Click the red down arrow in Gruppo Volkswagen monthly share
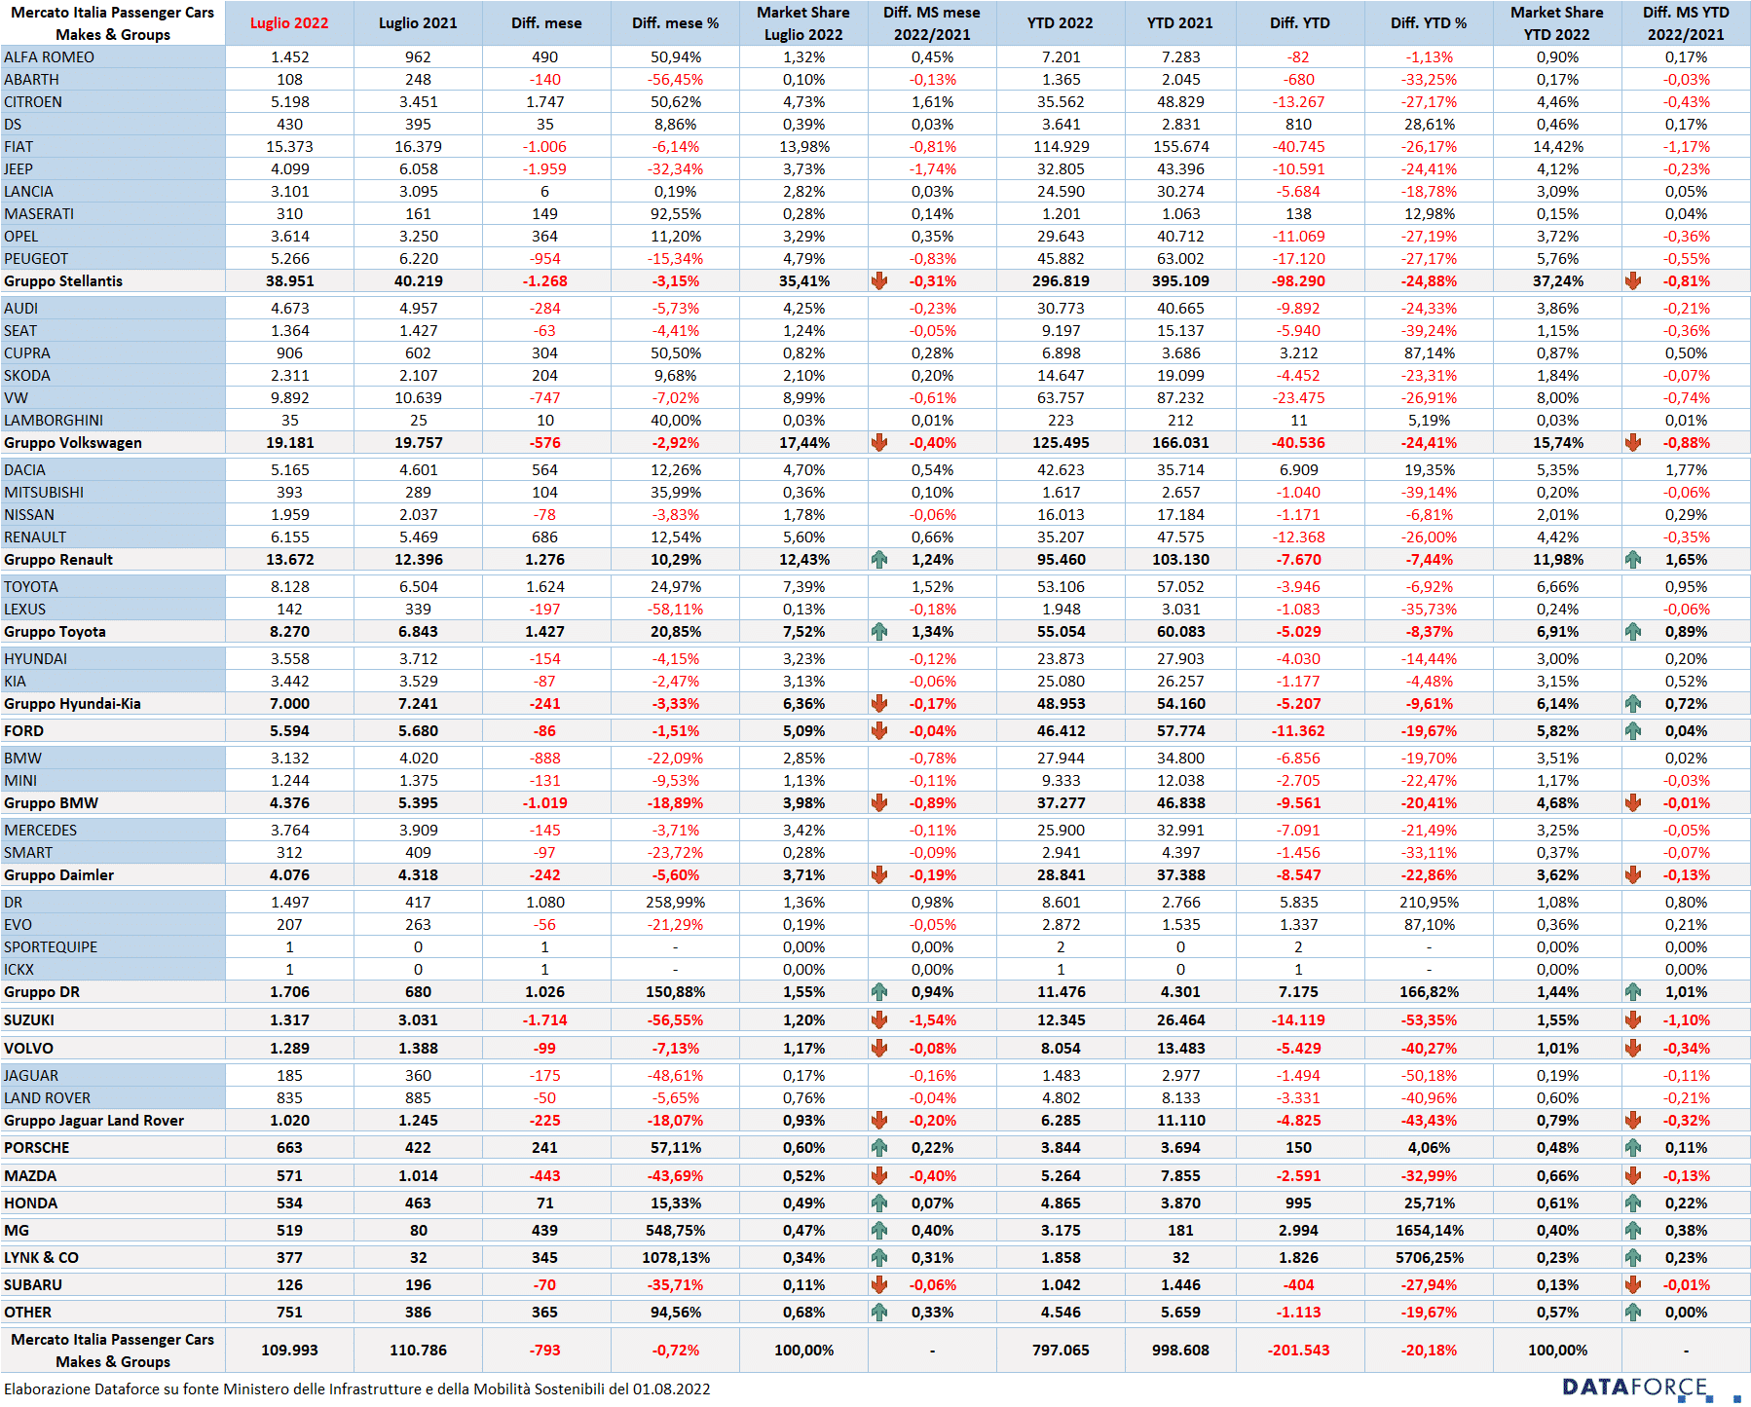Viewport: 1751px width, 1407px height. [879, 443]
